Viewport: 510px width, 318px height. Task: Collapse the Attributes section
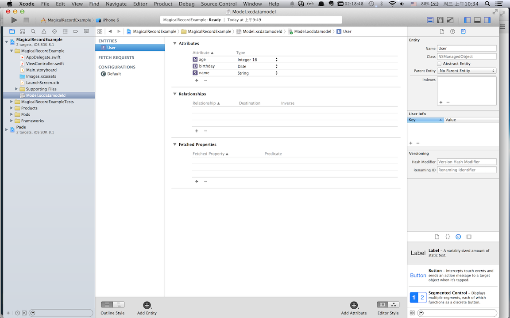tap(175, 43)
